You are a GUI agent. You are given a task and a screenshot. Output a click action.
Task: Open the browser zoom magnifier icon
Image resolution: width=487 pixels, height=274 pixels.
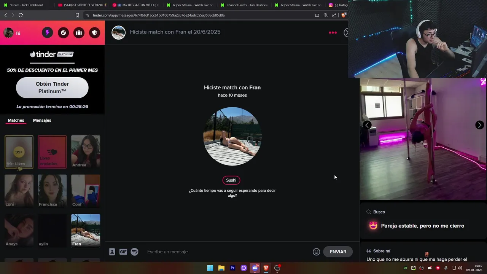pyautogui.click(x=326, y=15)
